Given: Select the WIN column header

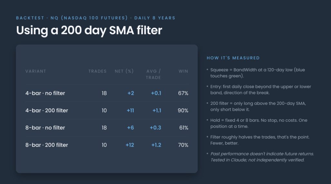Looking at the screenshot, I should [x=183, y=71].
